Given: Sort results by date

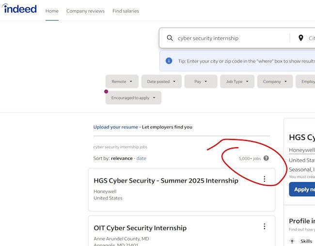Looking at the screenshot, I should tap(141, 158).
